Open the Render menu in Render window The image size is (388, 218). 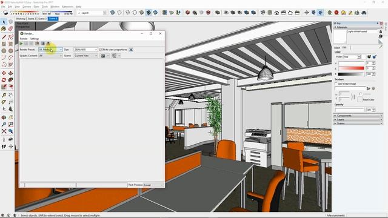click(x=24, y=39)
